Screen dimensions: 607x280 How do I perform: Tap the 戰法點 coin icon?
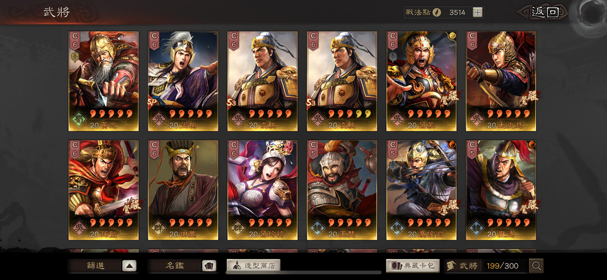(437, 12)
